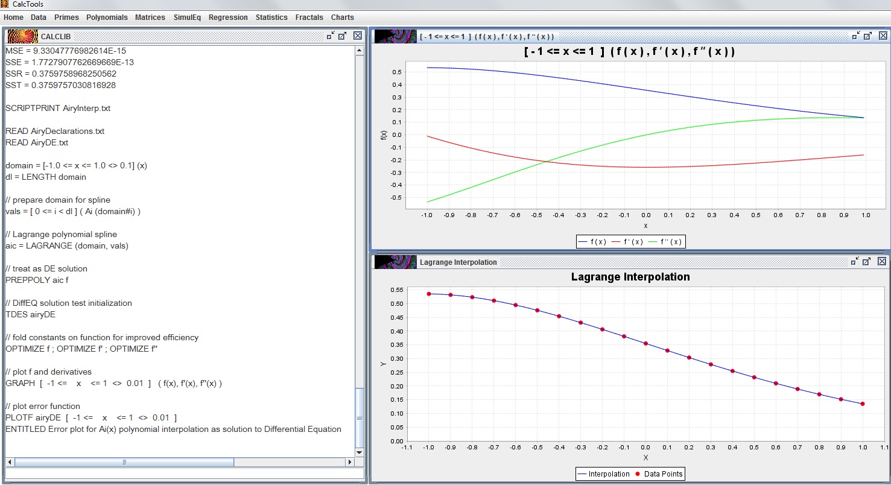
Task: Click the SSE value line
Action: point(70,63)
